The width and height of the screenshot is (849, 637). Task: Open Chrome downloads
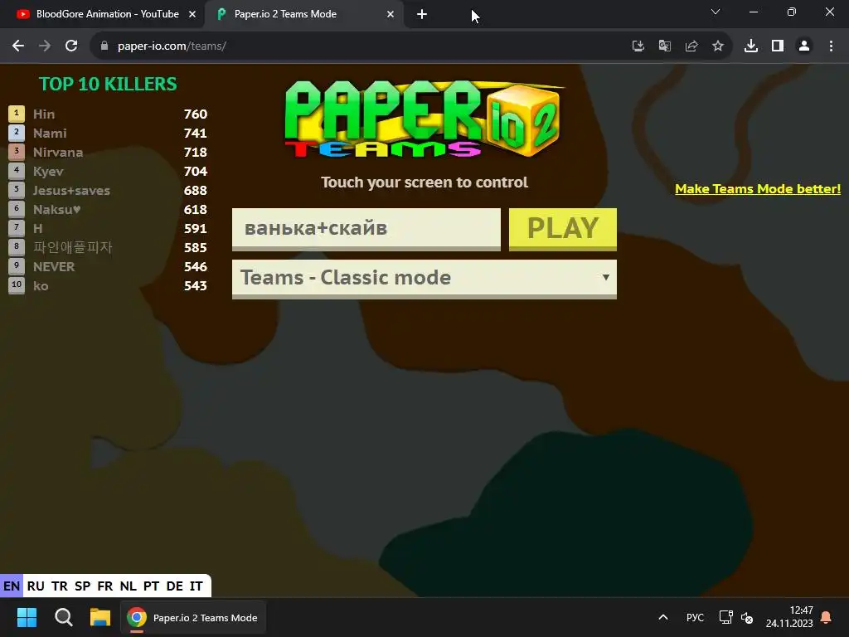(x=751, y=46)
